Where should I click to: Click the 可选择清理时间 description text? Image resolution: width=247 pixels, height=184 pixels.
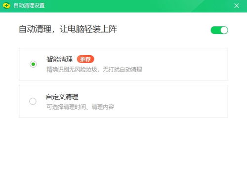tap(66, 107)
